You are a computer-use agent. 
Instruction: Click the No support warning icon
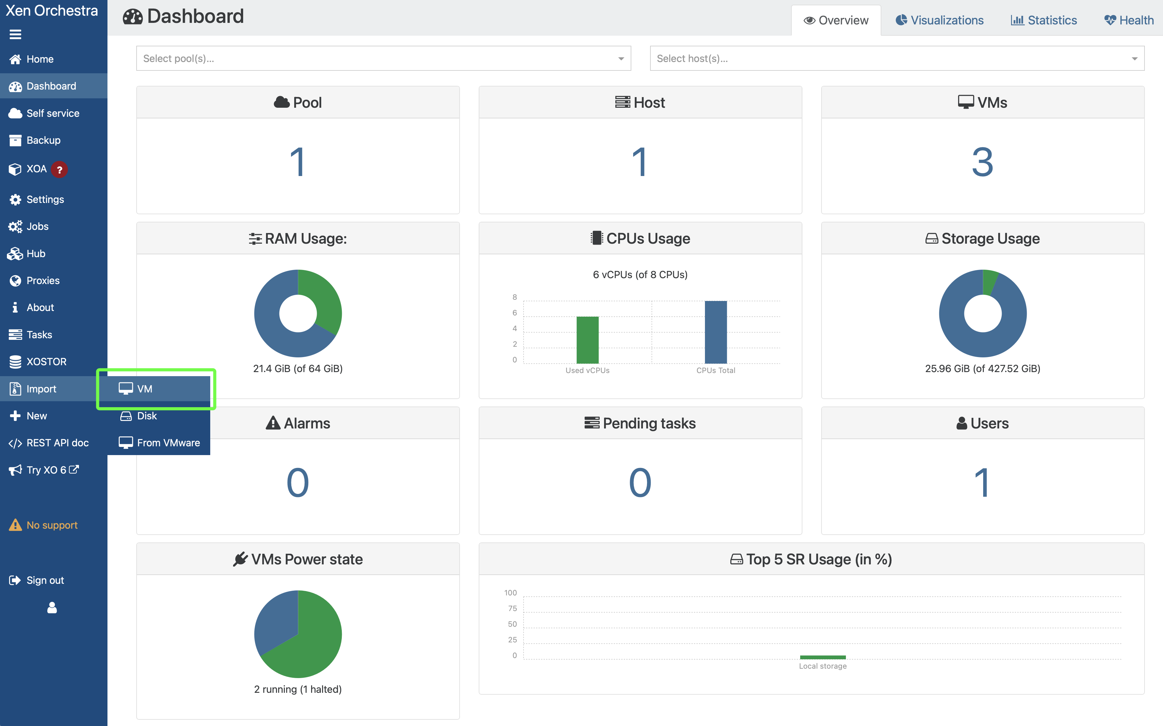(x=15, y=525)
